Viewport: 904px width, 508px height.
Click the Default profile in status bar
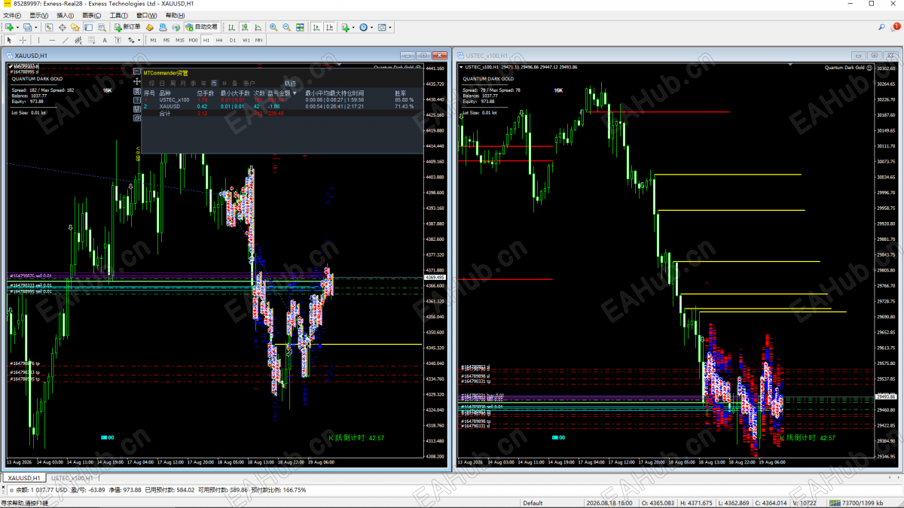click(533, 502)
